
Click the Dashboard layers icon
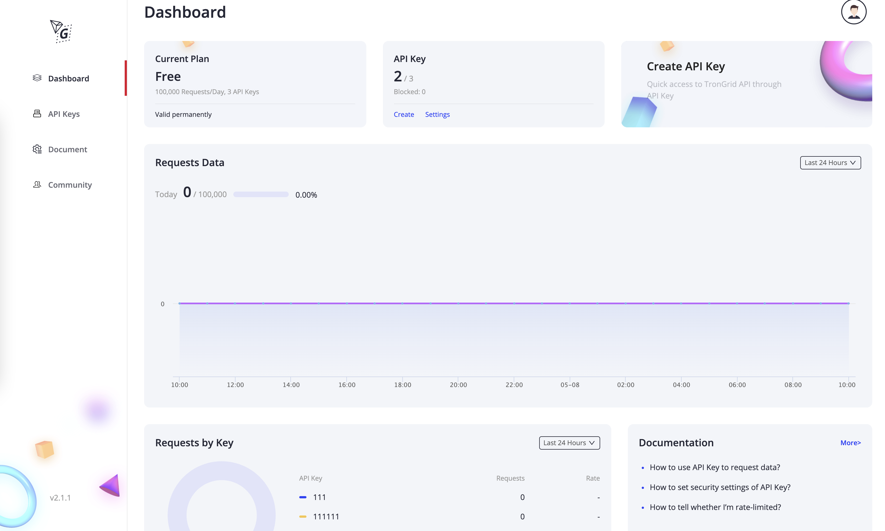[x=37, y=78]
